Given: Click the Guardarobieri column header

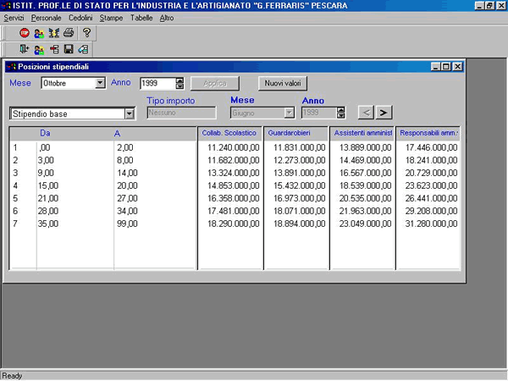Looking at the screenshot, I should pos(295,133).
